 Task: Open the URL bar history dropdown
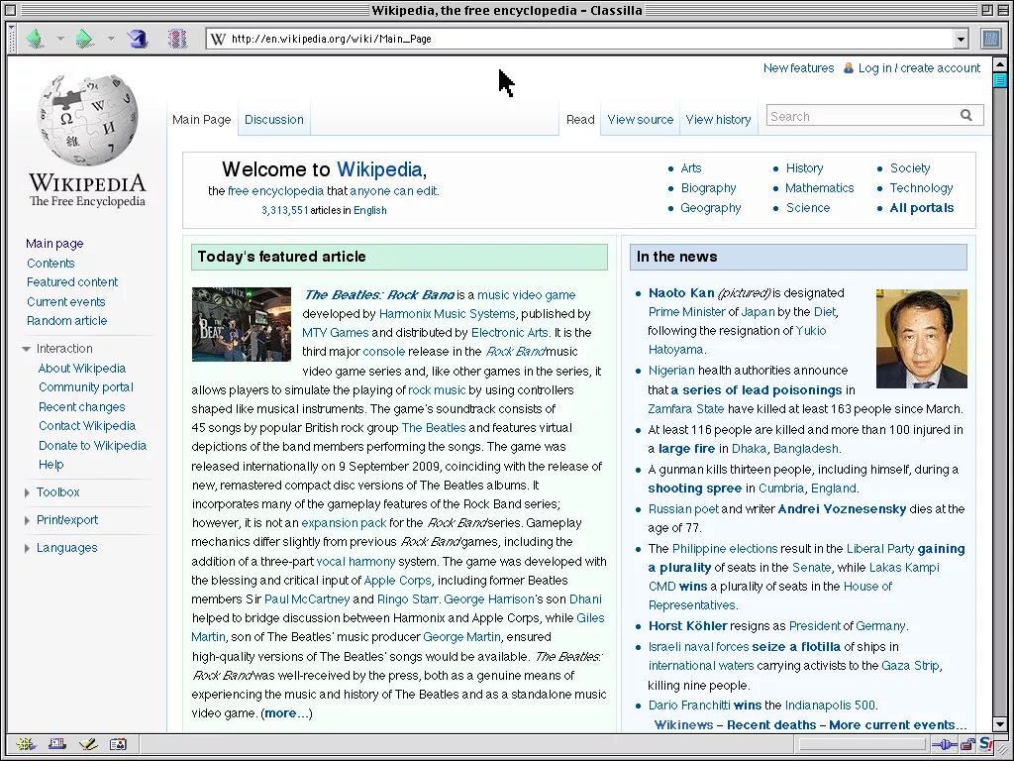(x=961, y=39)
